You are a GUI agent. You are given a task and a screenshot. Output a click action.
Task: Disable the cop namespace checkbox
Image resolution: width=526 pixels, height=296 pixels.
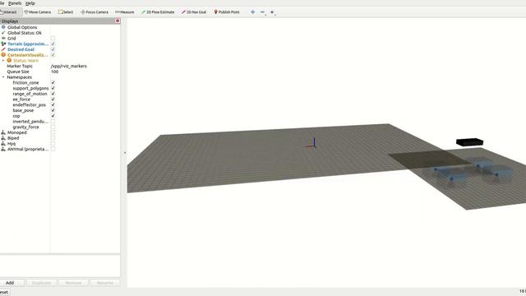(53, 116)
